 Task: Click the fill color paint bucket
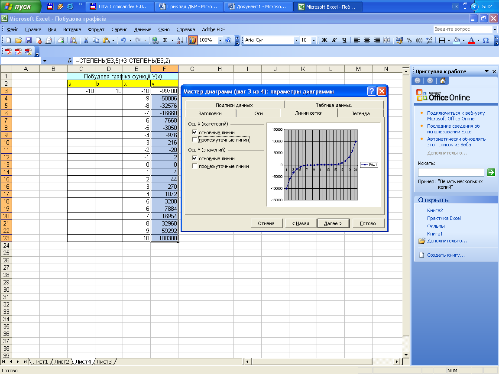[457, 40]
